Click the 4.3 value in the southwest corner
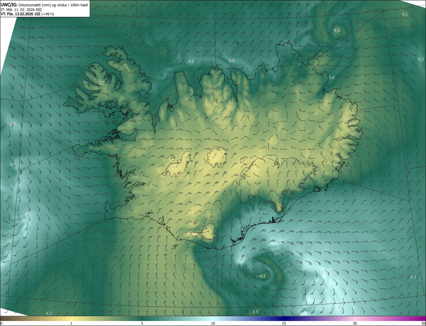The height and width of the screenshot is (326, 426). pos(49,313)
